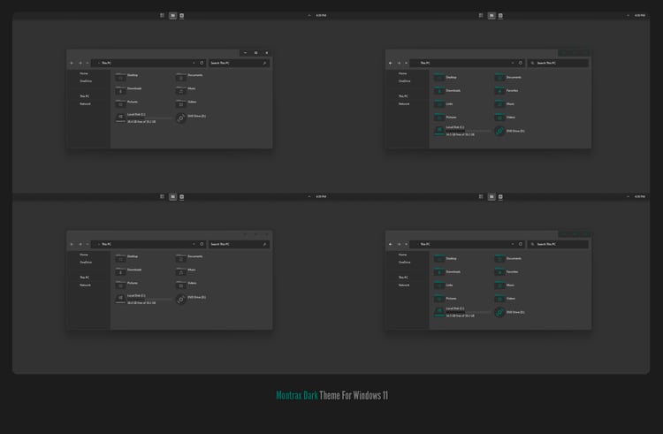This screenshot has height=434, width=663.
Task: Open green Videos folder in top-right window
Action: (499, 117)
